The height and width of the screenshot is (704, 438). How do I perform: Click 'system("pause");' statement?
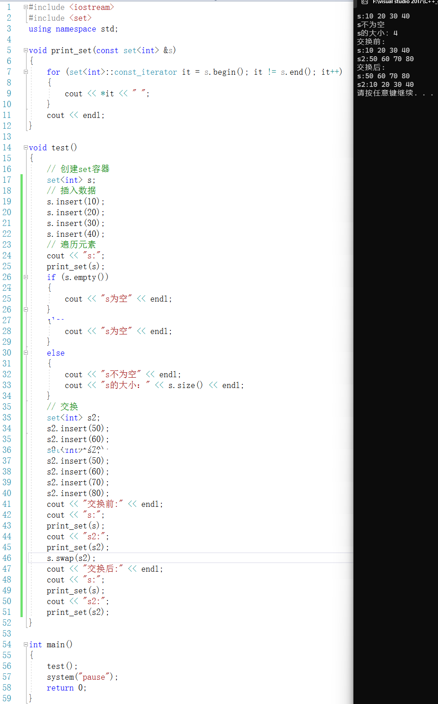[x=82, y=677]
